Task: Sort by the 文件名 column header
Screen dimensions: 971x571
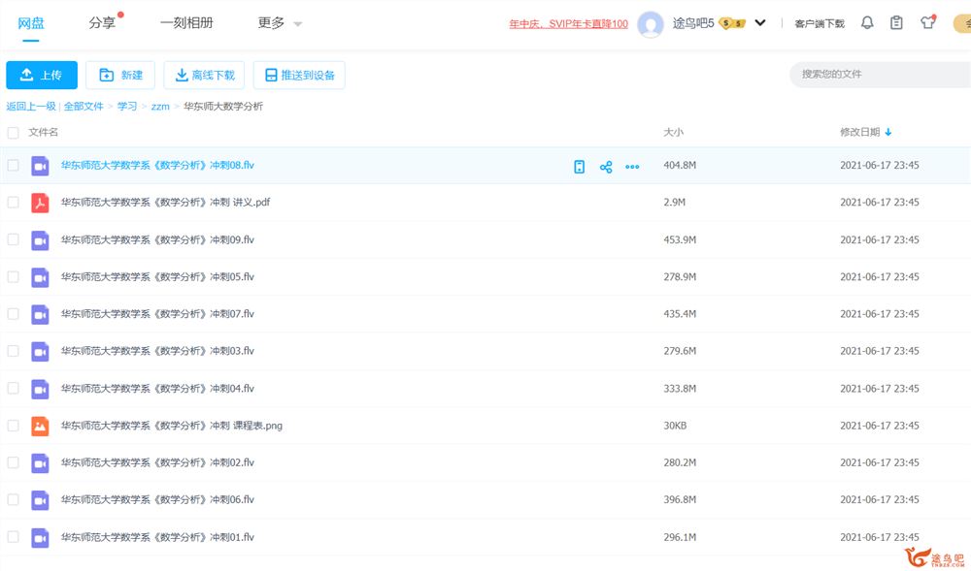Action: (x=44, y=132)
